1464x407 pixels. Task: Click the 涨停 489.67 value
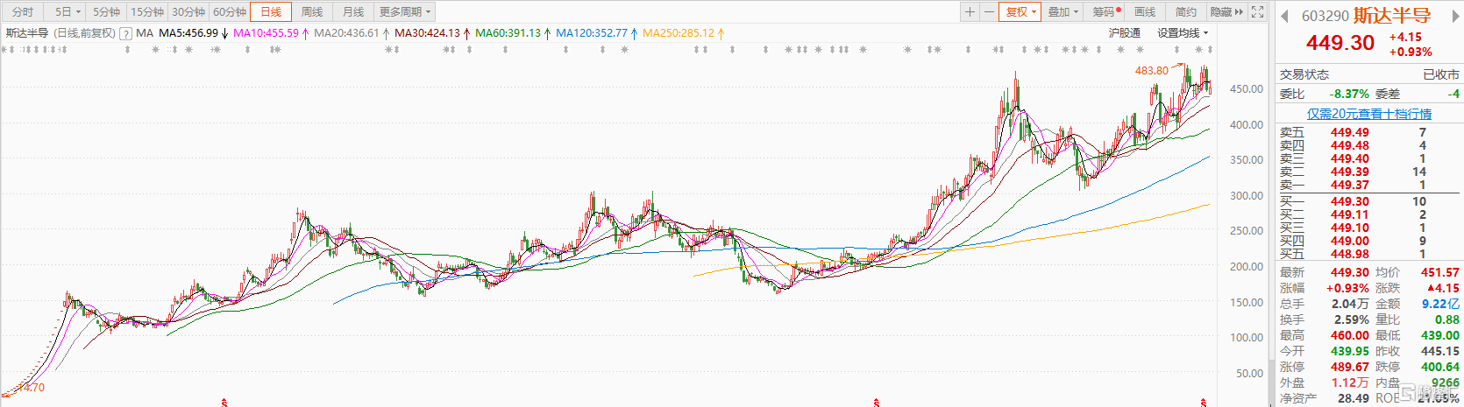coord(1349,367)
